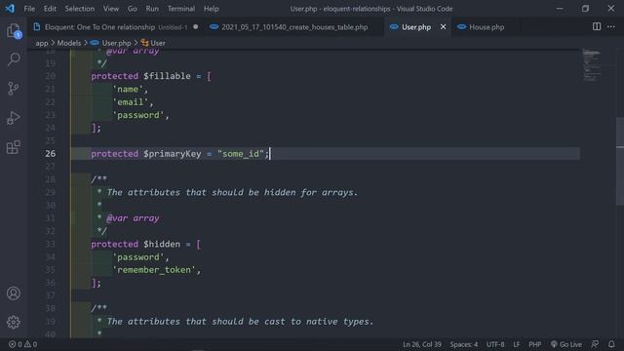Open the notifications bell in status bar
This screenshot has width=624, height=351.
point(611,344)
